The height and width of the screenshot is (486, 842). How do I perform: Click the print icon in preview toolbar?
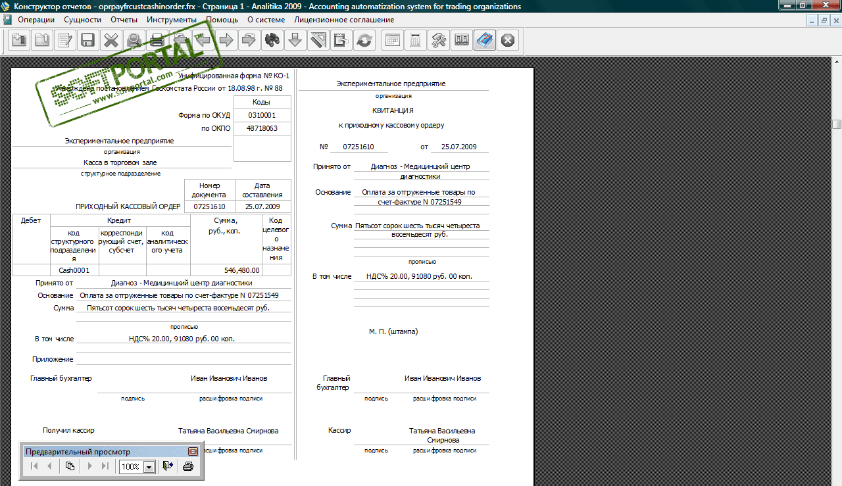click(188, 466)
